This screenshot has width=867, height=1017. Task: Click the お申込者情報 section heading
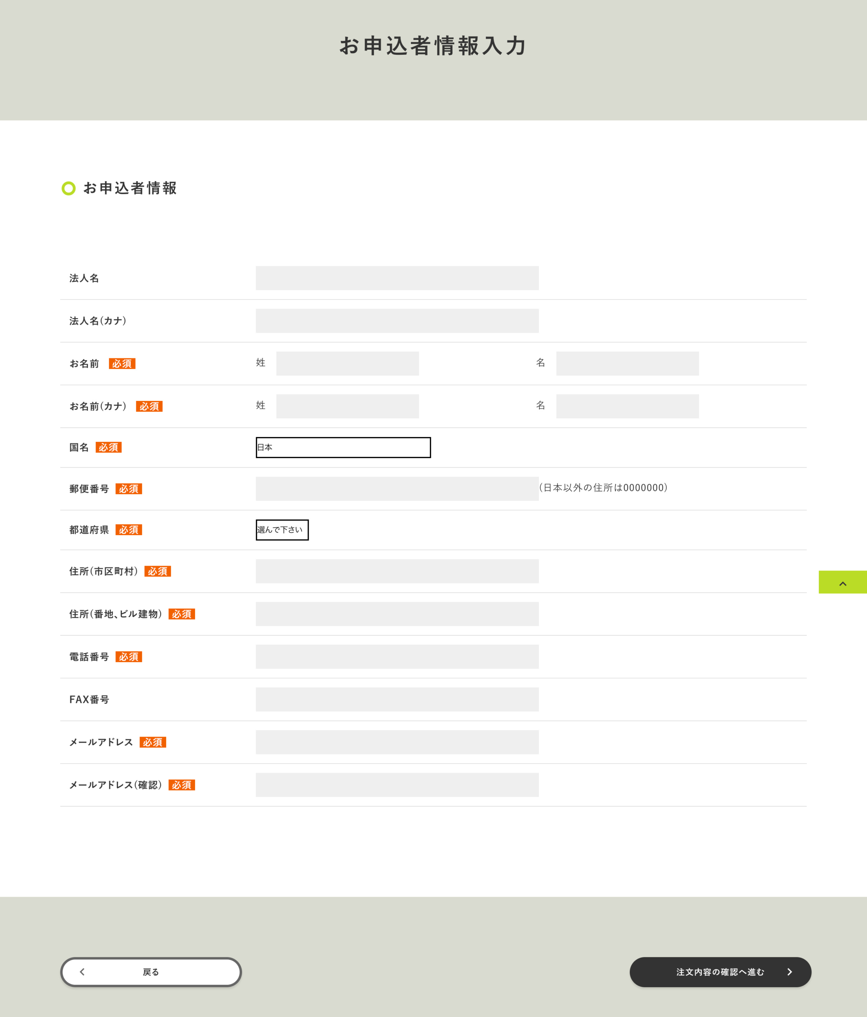130,188
